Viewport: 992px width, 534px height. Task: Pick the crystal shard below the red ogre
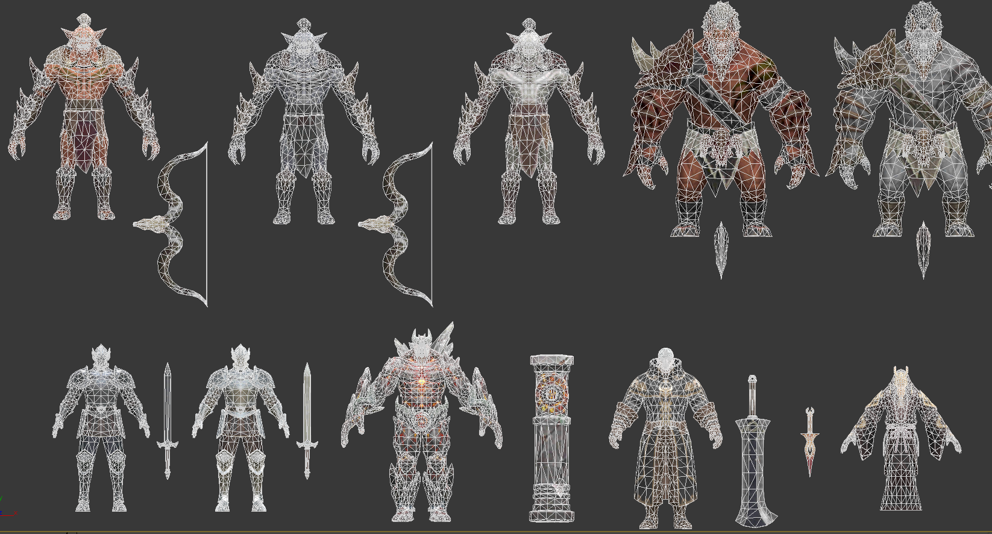tap(721, 250)
